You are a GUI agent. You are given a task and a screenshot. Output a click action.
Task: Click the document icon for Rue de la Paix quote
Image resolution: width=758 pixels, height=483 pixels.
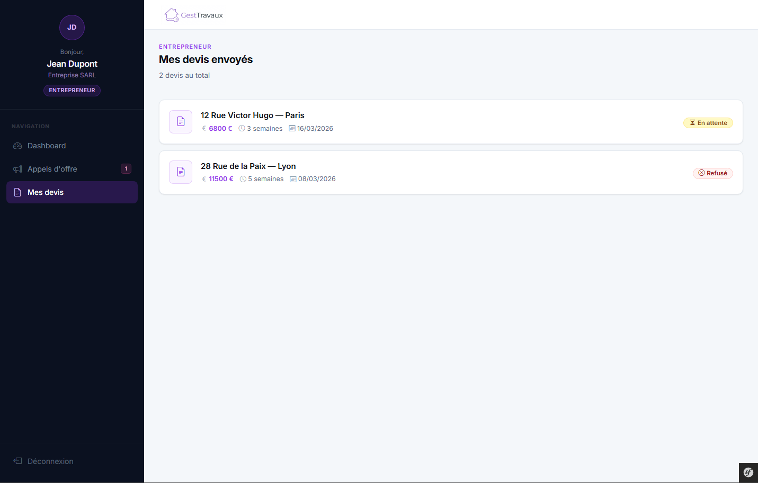coord(181,172)
